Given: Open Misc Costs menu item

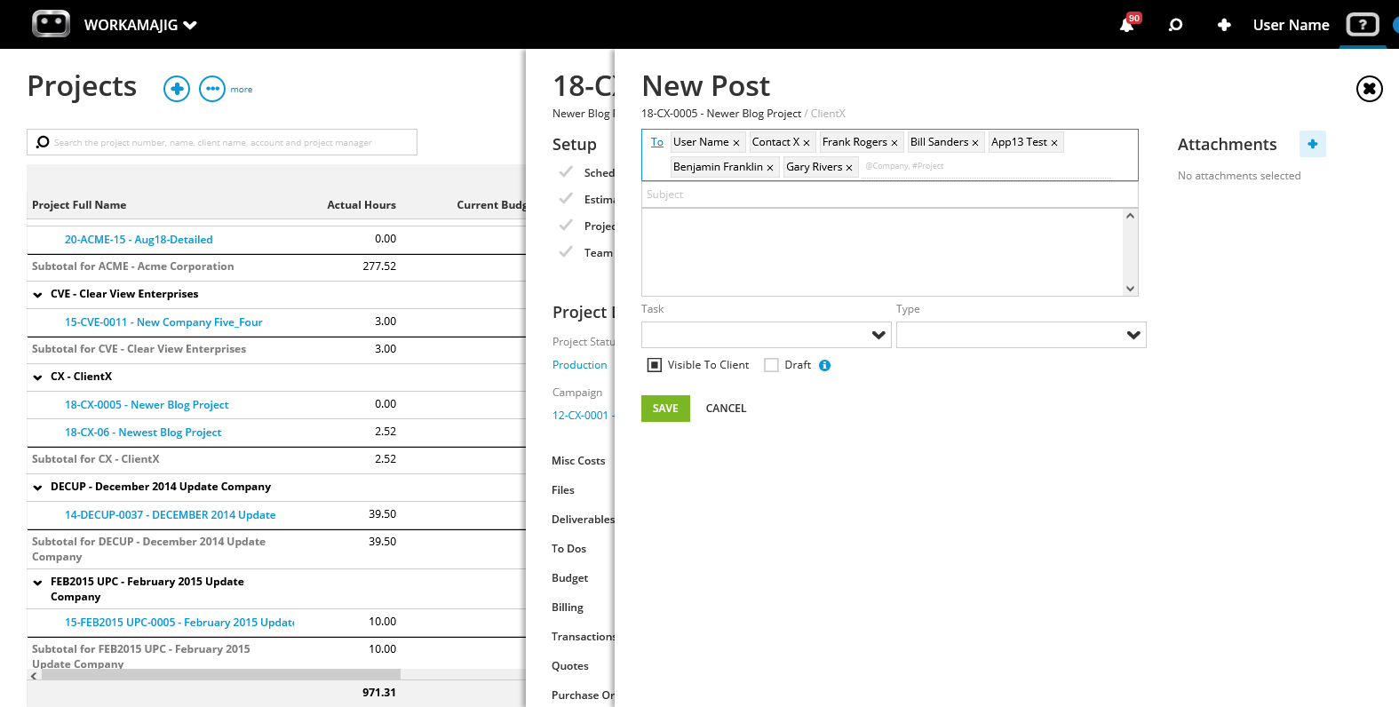Looking at the screenshot, I should (x=578, y=461).
